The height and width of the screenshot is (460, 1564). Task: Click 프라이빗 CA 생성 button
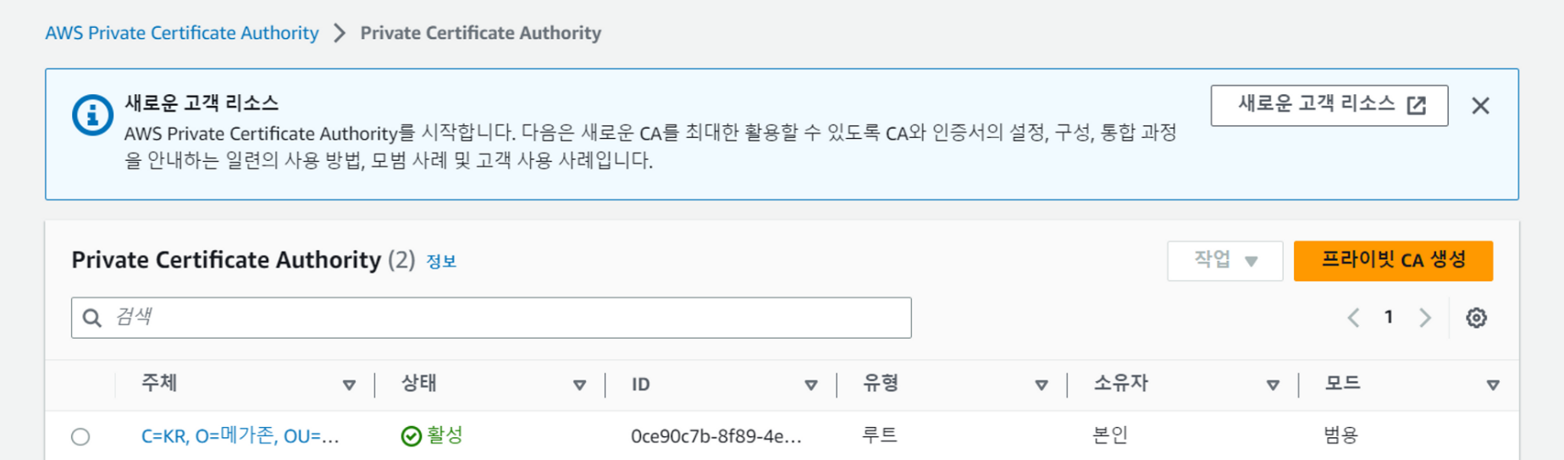click(x=1393, y=261)
